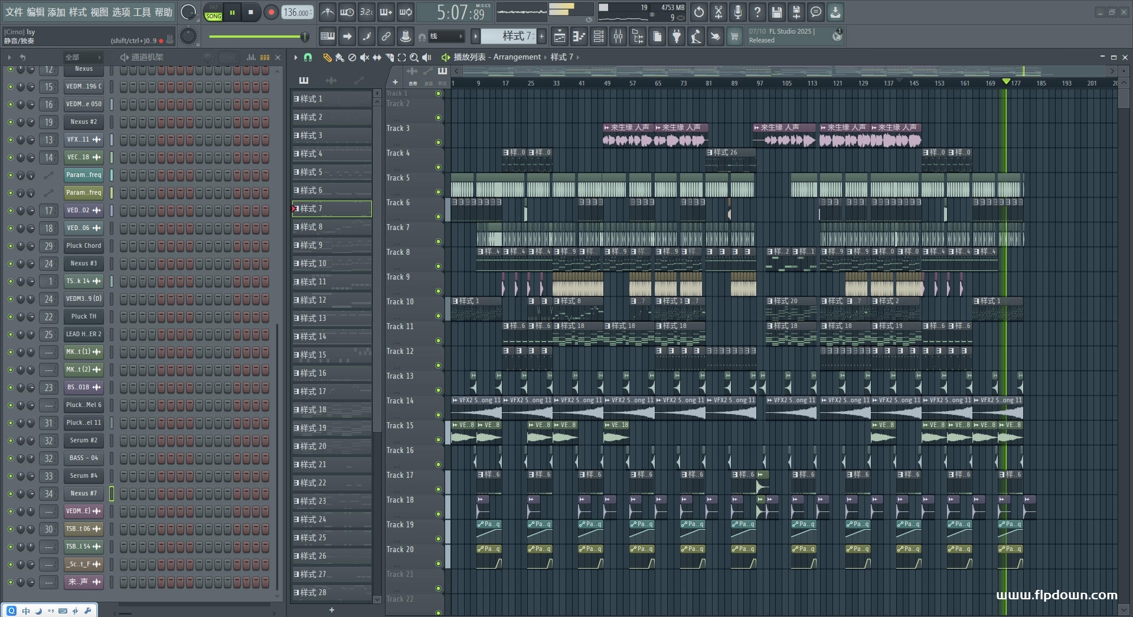Open the Piano roll view button
1133x617 pixels.
579,37
